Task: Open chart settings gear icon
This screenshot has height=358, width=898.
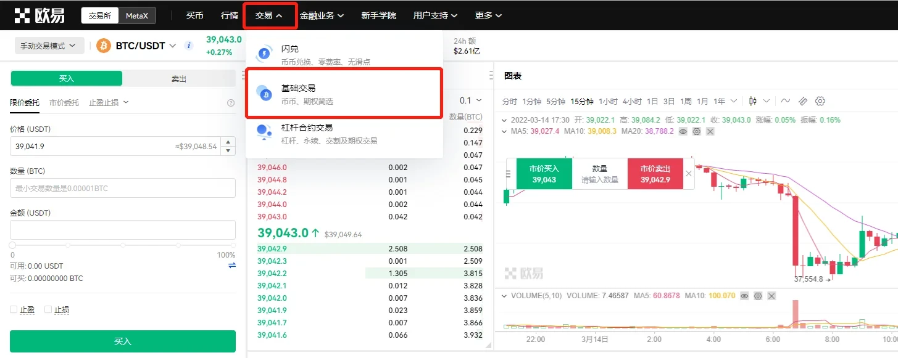Action: 820,101
